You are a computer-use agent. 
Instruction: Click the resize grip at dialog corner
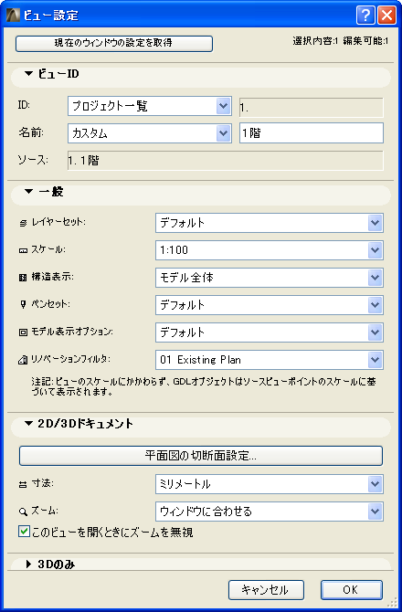tap(392, 603)
